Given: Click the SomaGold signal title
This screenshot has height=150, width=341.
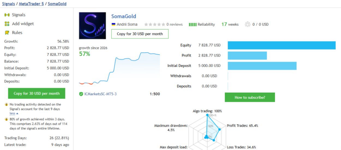Looking at the screenshot, I should click(x=124, y=16).
